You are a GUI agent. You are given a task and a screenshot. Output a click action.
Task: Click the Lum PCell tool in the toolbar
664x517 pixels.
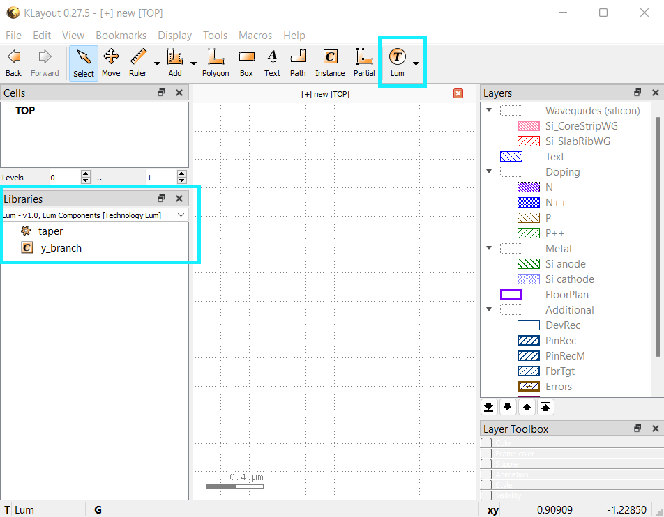tap(399, 63)
